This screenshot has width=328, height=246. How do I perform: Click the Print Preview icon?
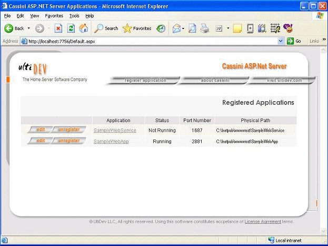(192, 28)
